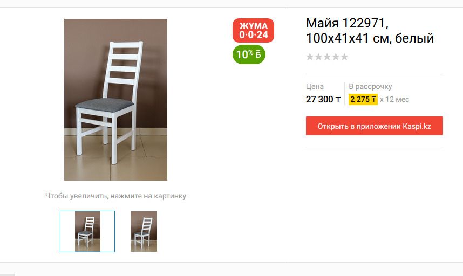Switch to the second chair thumbnail
Viewport: 463px width, 276px height.
click(x=144, y=231)
